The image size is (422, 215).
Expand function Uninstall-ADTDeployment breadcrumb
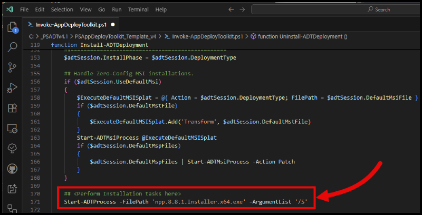302,36
